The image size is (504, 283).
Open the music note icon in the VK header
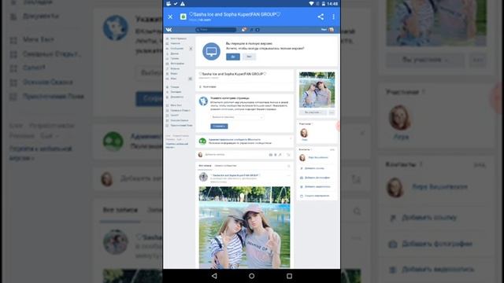[x=251, y=30]
